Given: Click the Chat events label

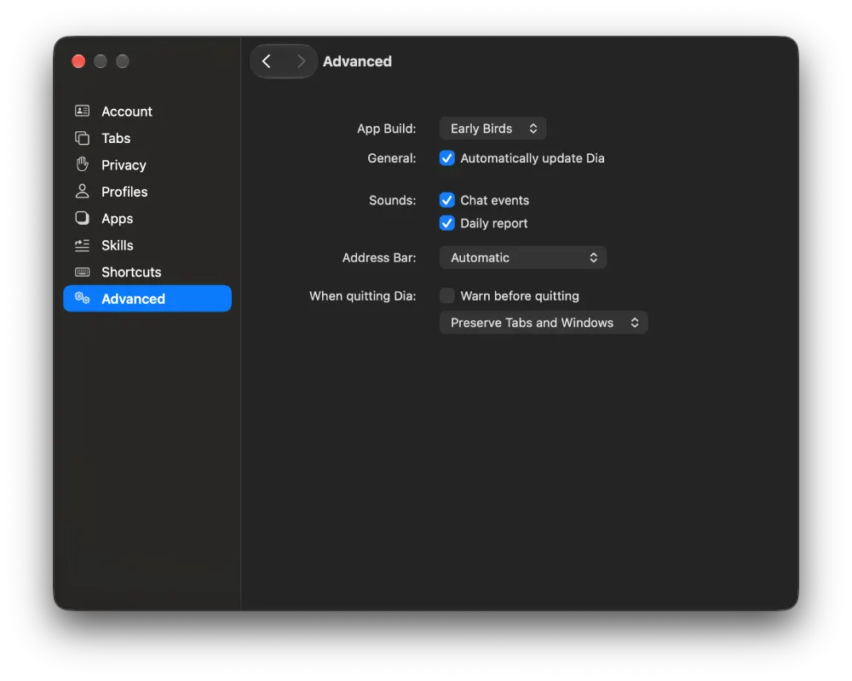Looking at the screenshot, I should 494,200.
